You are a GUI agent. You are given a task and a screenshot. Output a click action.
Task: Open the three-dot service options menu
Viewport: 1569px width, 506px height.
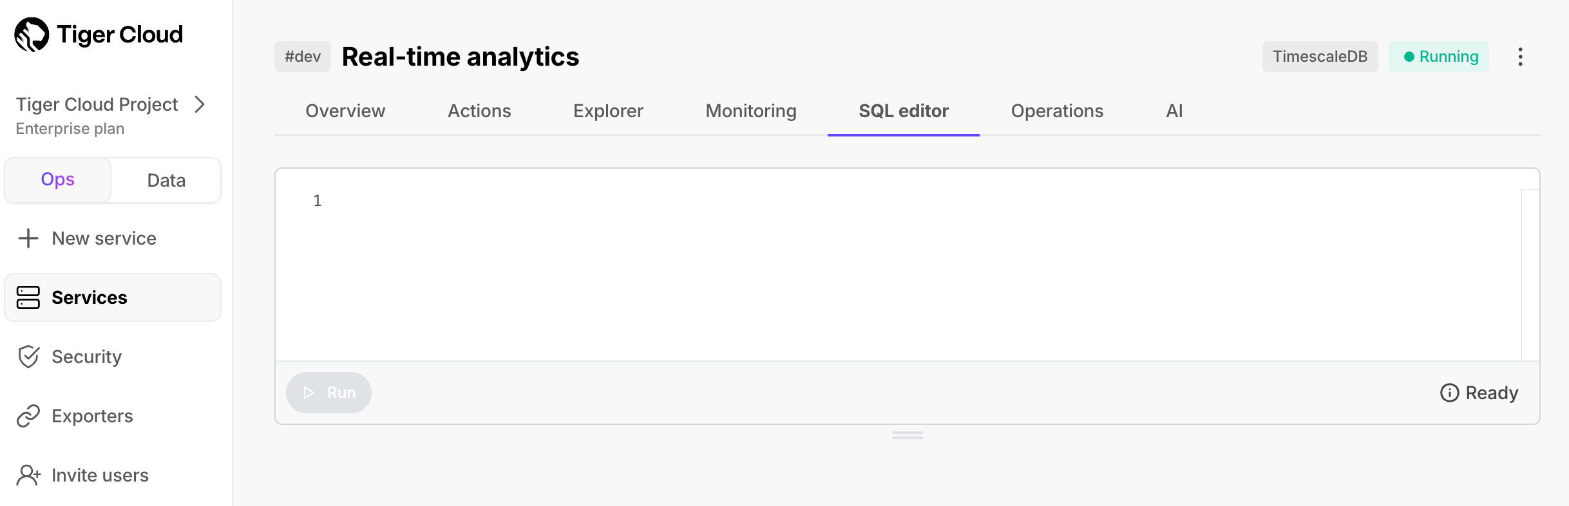(1520, 57)
